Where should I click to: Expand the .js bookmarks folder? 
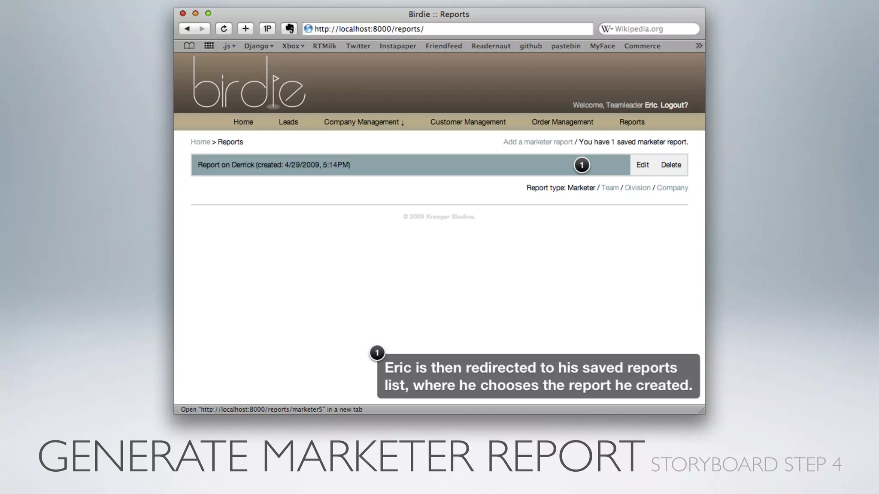pos(229,46)
